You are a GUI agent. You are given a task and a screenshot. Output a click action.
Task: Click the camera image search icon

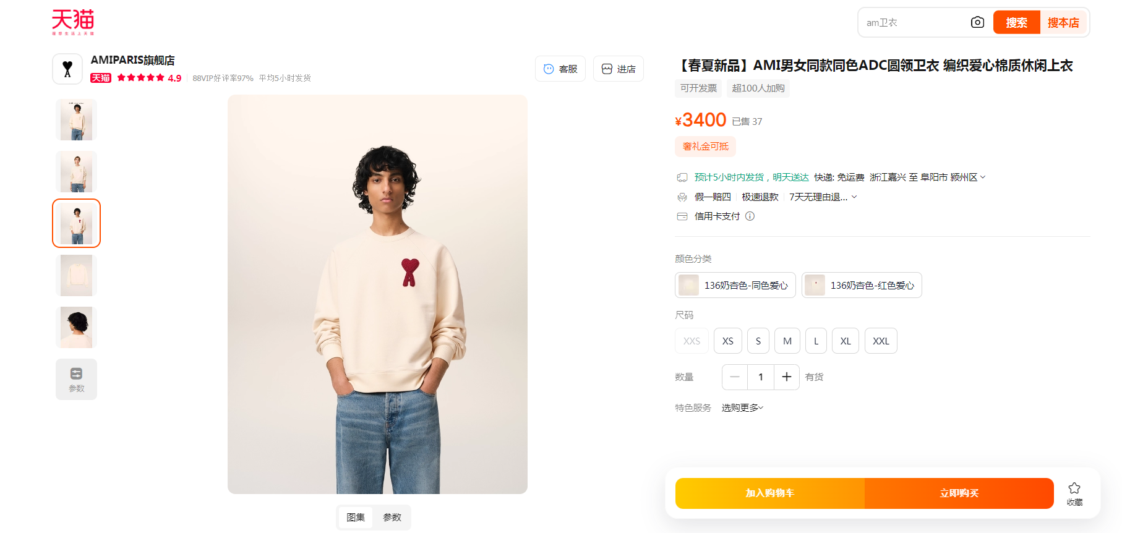pyautogui.click(x=977, y=22)
